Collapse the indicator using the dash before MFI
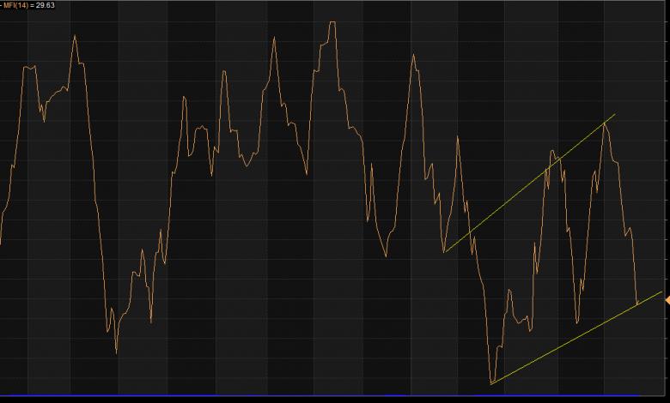 click(x=2, y=4)
